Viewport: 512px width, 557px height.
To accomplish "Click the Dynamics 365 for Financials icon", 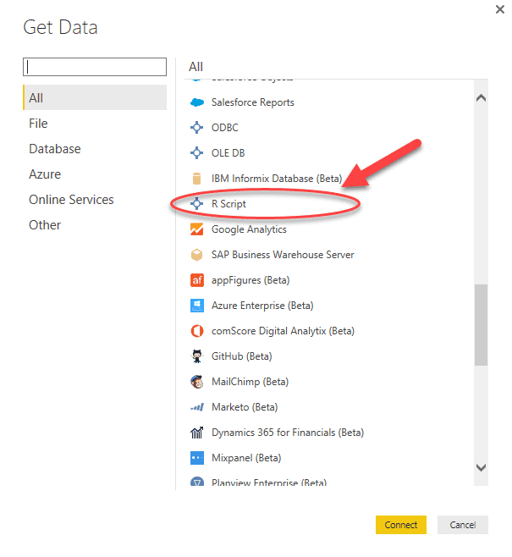I will pos(197,433).
